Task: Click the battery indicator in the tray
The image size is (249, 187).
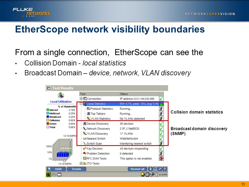Action: coord(156,175)
